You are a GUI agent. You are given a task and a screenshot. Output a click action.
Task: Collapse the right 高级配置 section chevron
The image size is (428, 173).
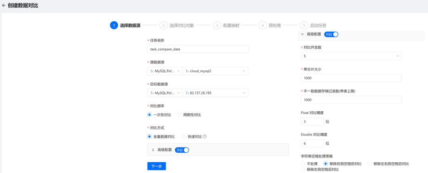point(302,35)
